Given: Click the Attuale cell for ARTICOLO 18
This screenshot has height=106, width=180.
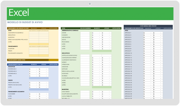Looking at the screenshot, I should 158,71.
